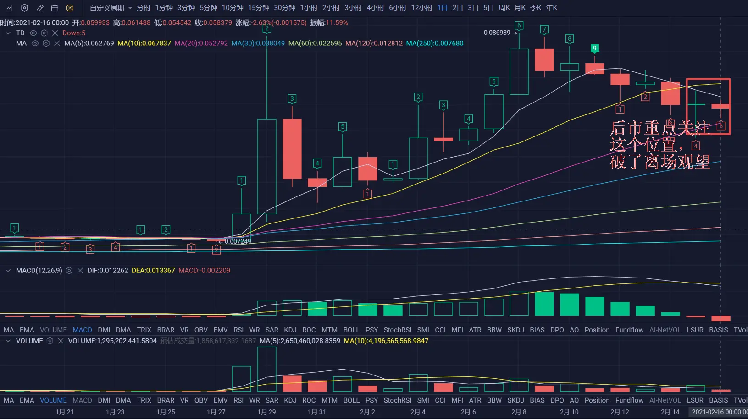748x419 pixels.
Task: Remove the TD indicator with its X
Action: (55, 33)
